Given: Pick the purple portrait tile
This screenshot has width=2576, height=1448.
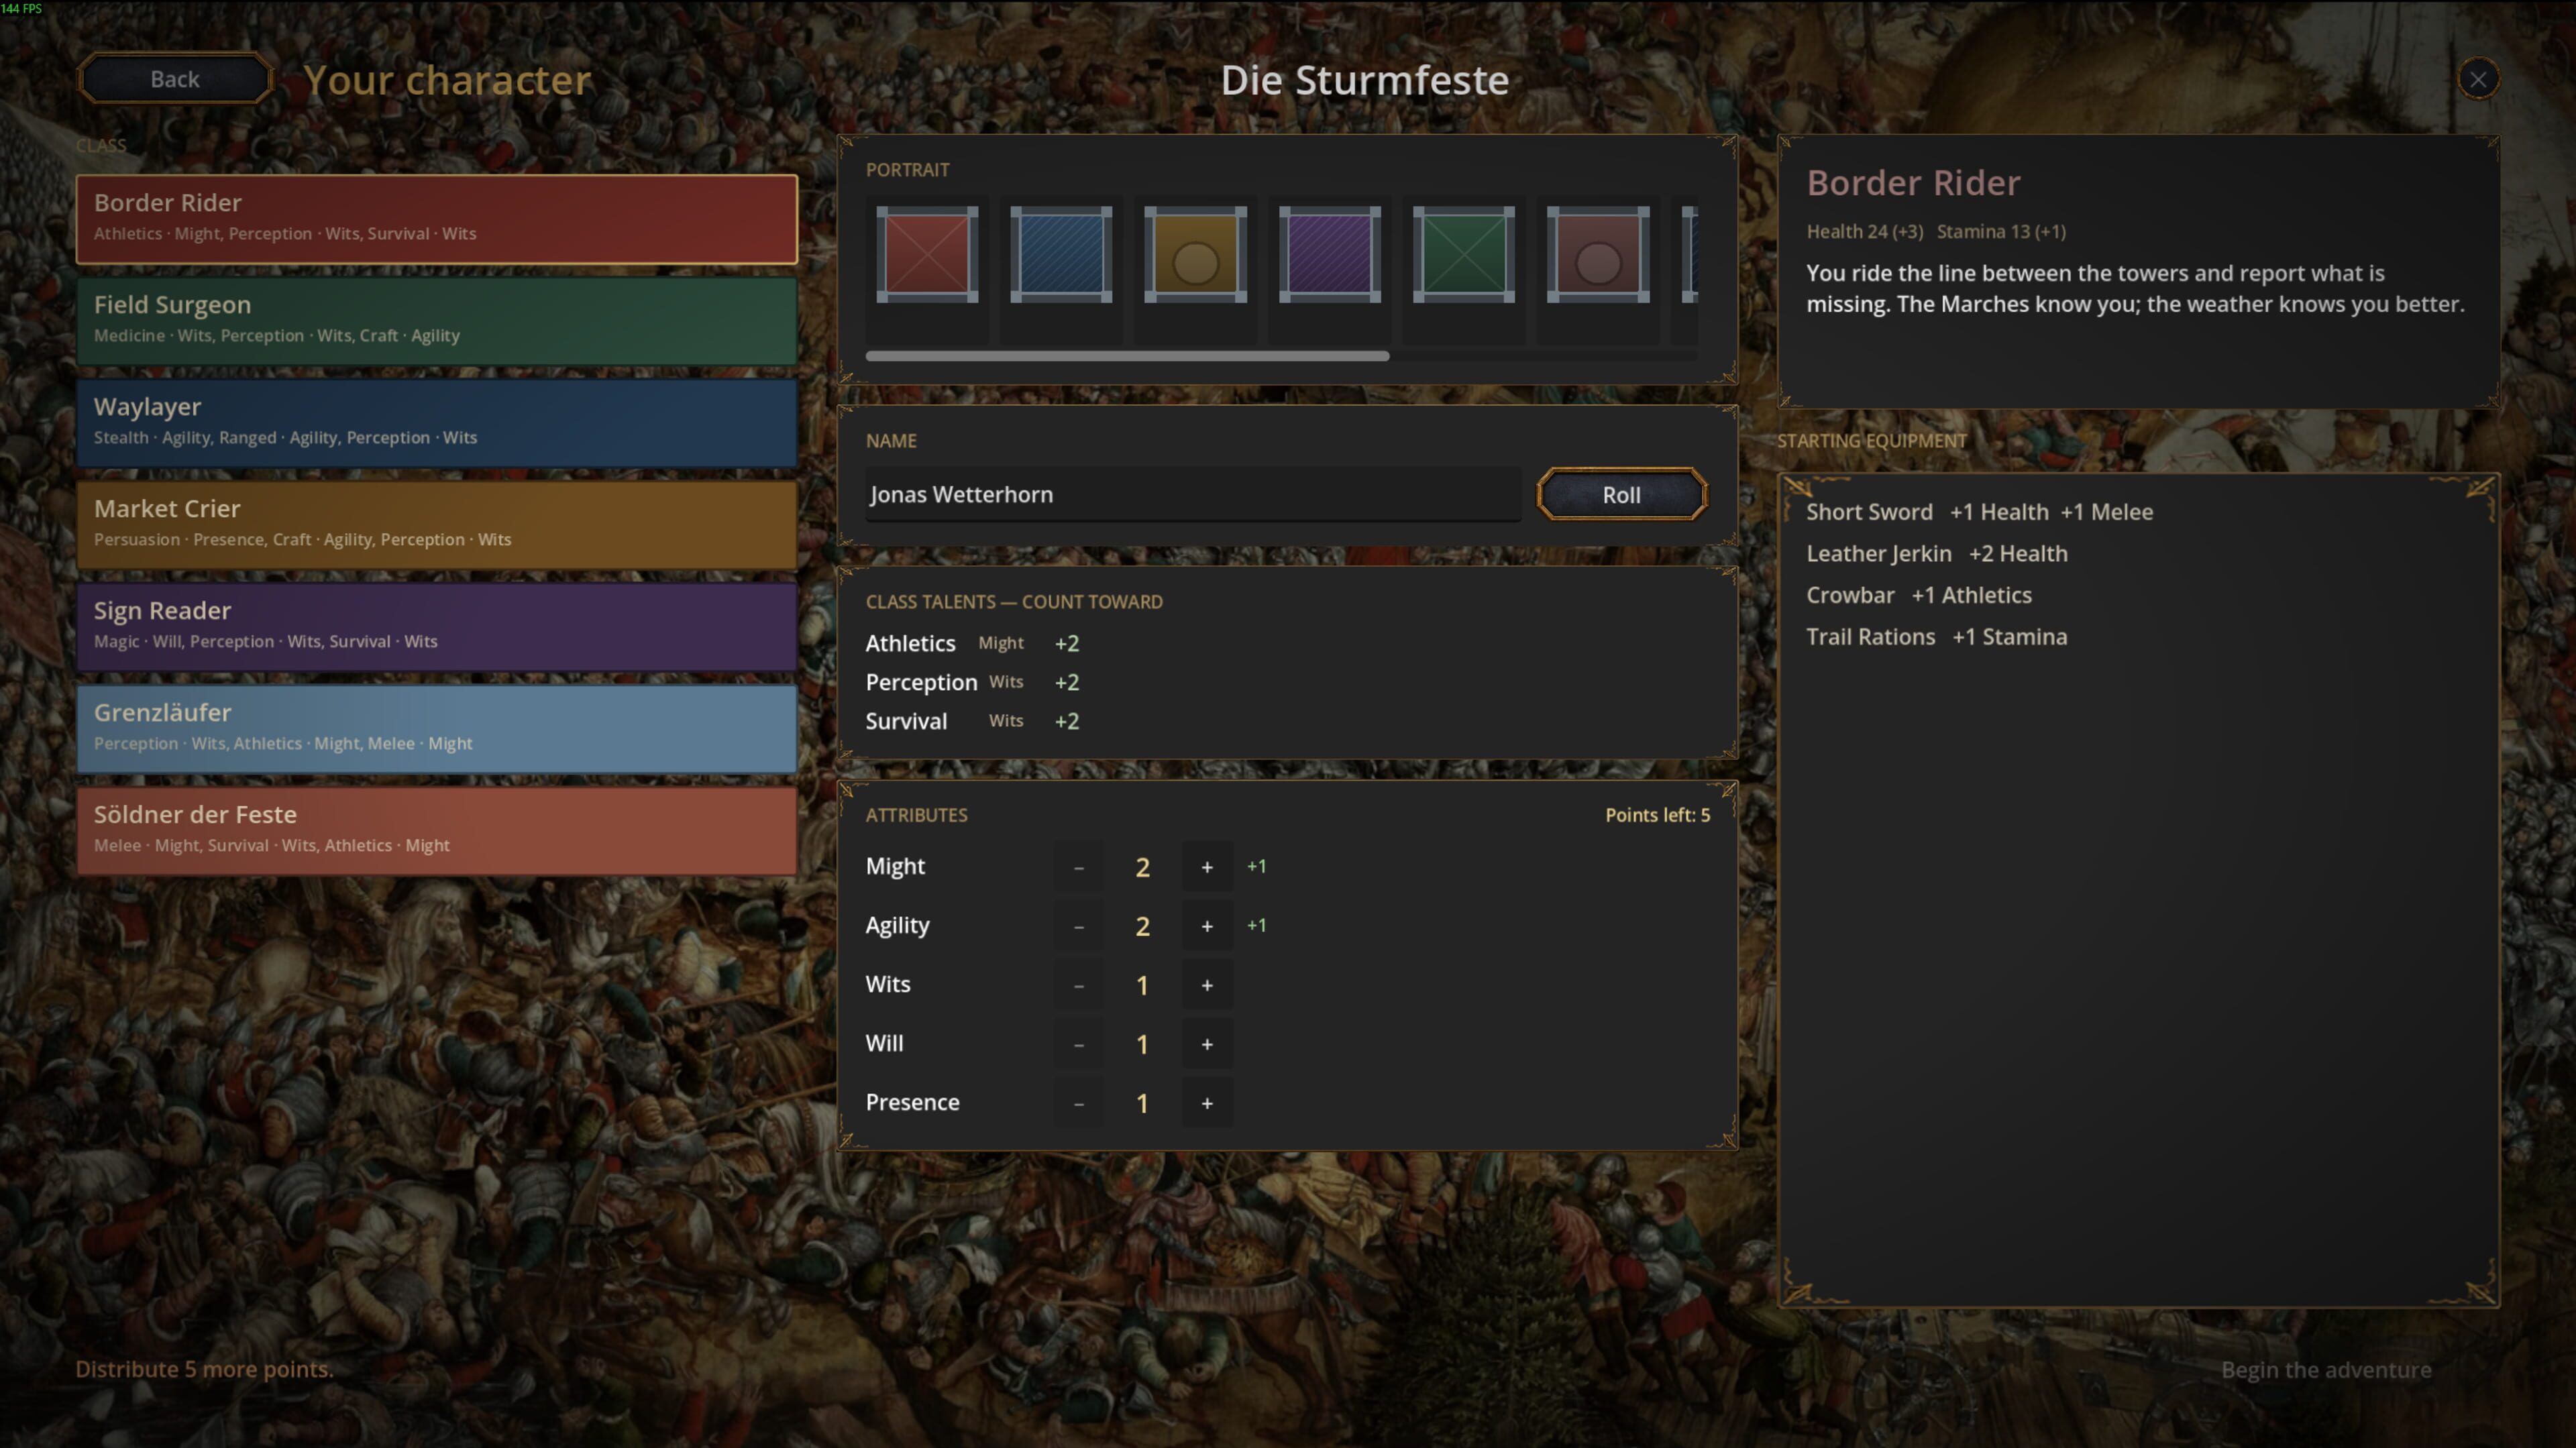Looking at the screenshot, I should (1329, 254).
